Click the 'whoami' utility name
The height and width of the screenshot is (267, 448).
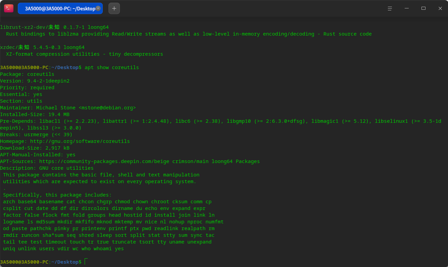click(103, 249)
